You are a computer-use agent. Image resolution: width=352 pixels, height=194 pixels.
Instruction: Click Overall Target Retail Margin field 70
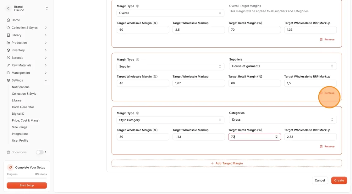point(255,30)
